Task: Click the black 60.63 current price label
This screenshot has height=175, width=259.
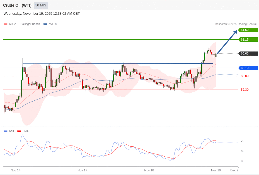Action: point(248,53)
